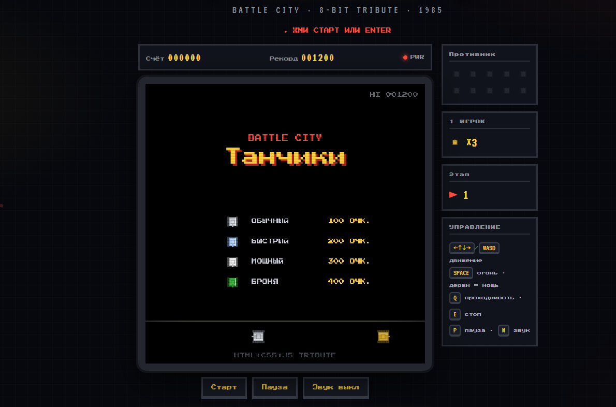616x407 pixels.
Task: Pick the green tank icon beside БРОНЯ
Action: coord(232,282)
